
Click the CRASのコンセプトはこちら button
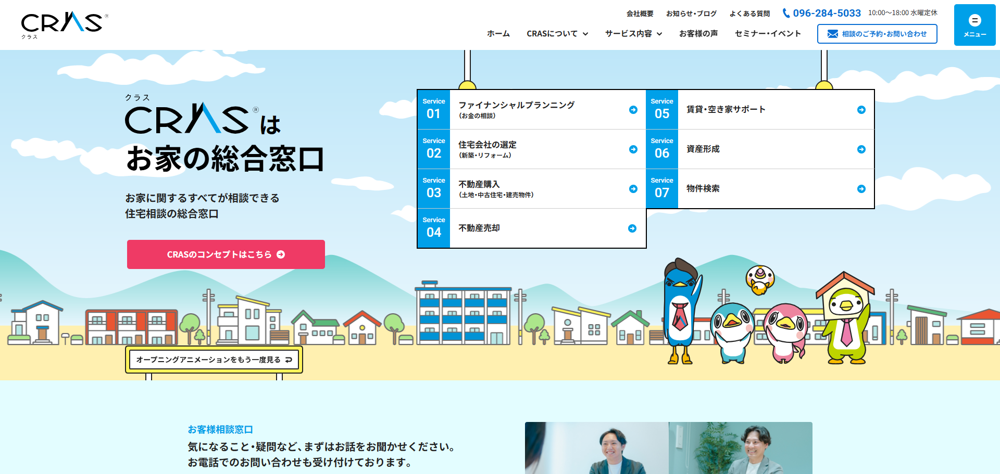click(226, 254)
